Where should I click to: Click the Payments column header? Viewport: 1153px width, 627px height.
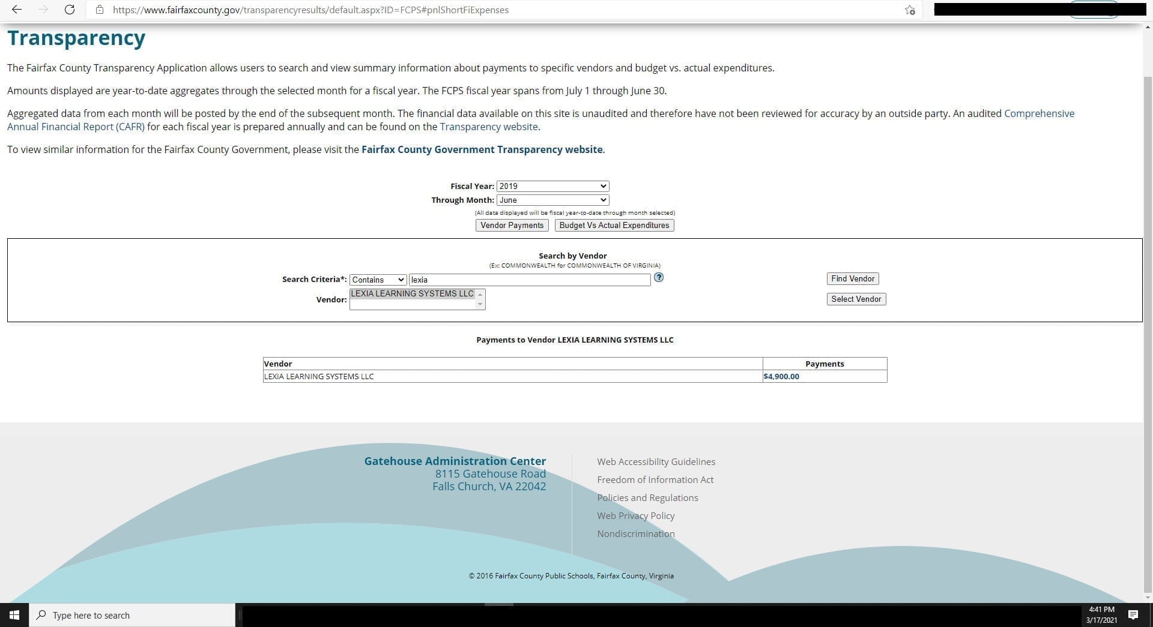coord(825,364)
